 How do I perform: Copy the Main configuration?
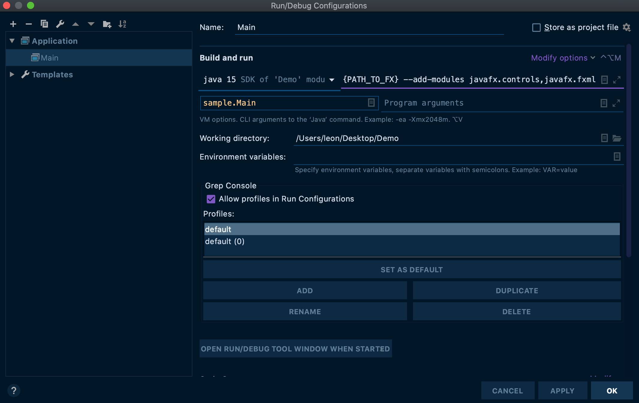44,24
